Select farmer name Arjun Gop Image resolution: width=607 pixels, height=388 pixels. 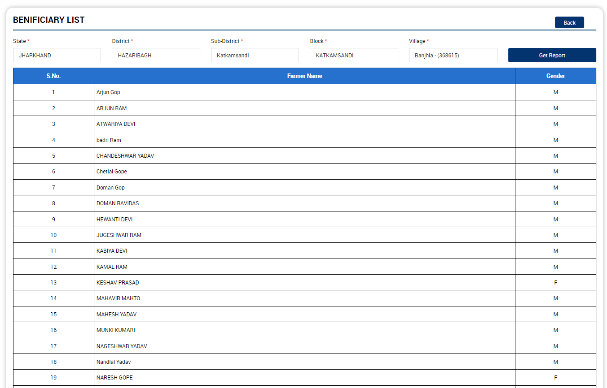(x=108, y=92)
